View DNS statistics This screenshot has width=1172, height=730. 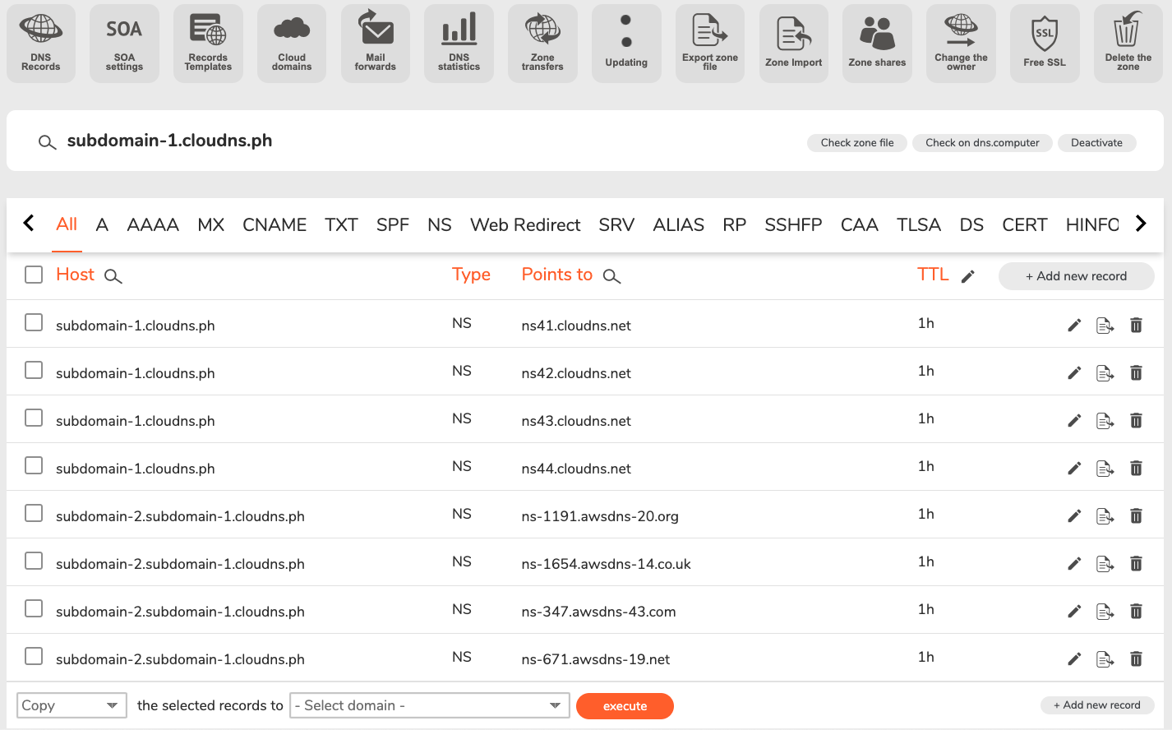coord(459,44)
